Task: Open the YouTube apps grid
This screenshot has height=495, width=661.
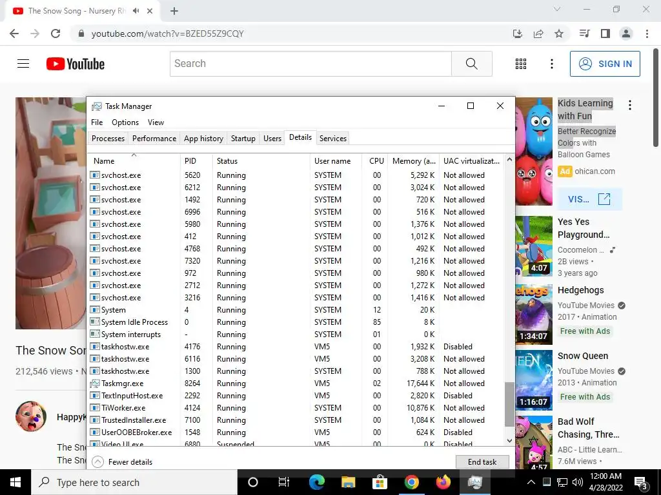Action: pos(521,64)
